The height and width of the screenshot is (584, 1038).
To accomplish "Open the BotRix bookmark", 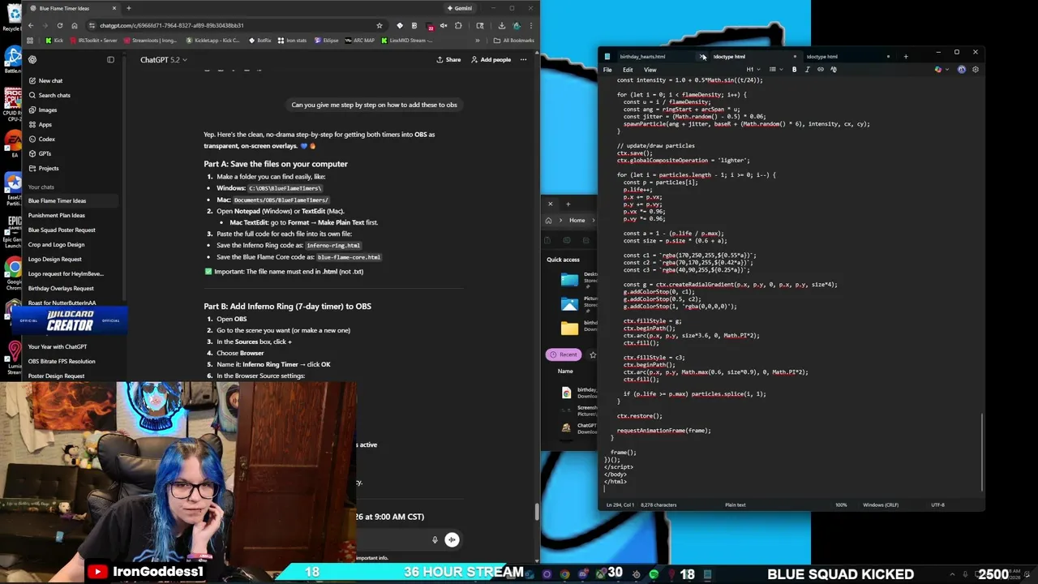I will [x=259, y=40].
